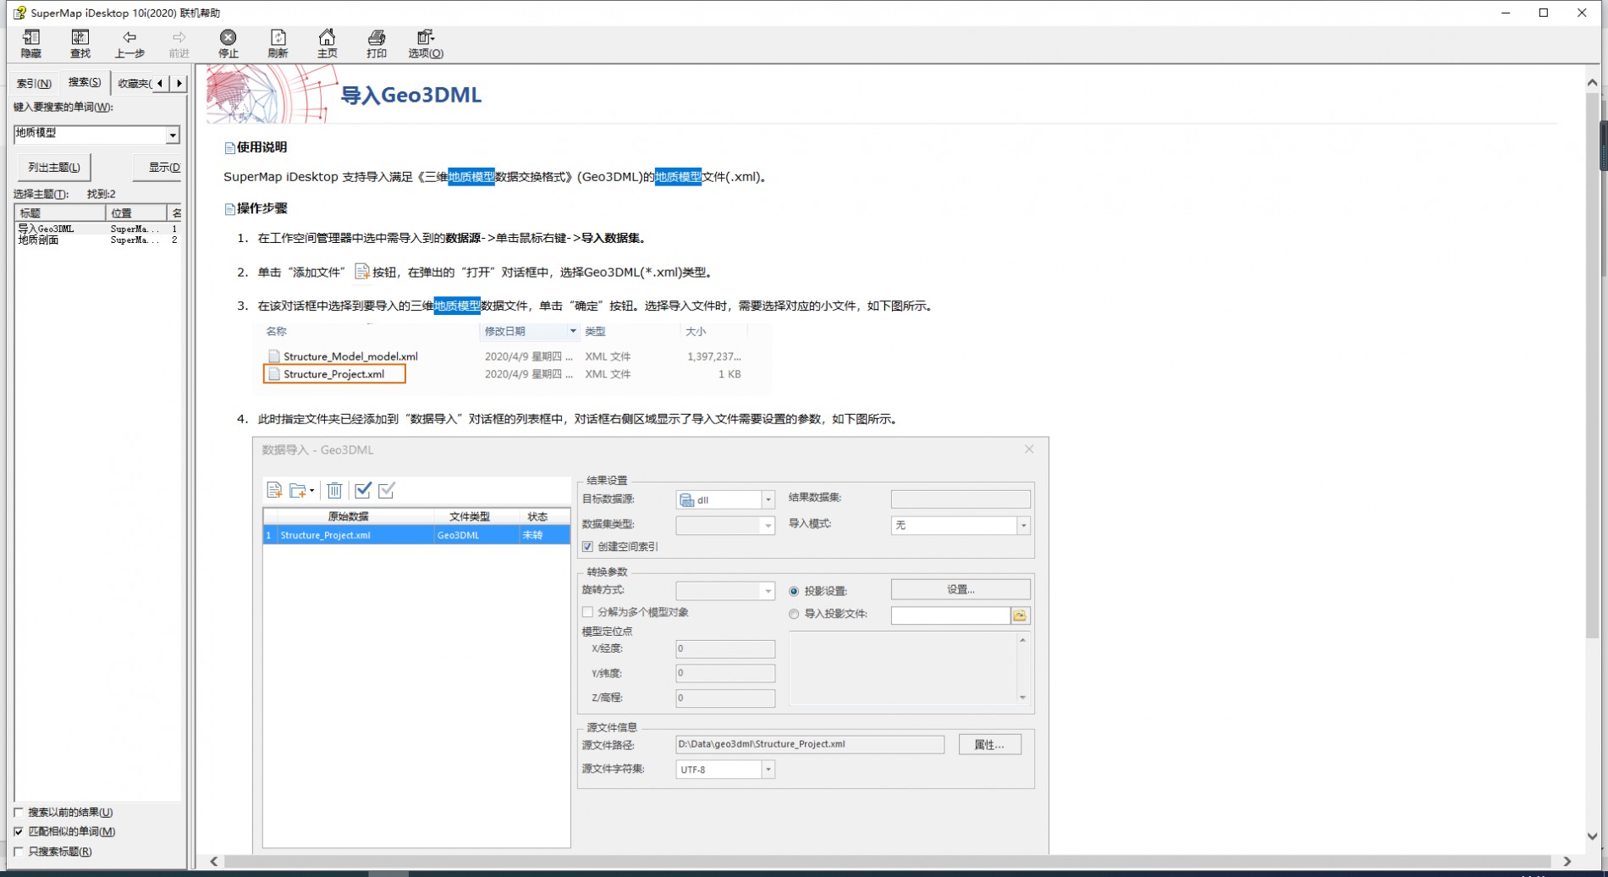The height and width of the screenshot is (877, 1608).
Task: Switch to the 收藏夹 tab
Action: [133, 83]
